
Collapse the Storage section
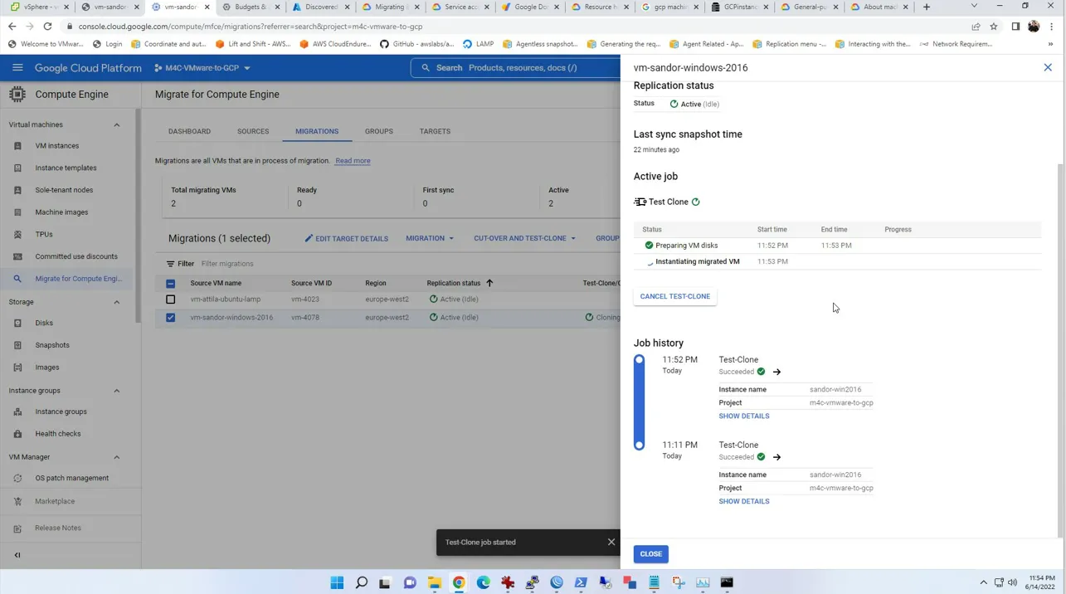116,302
